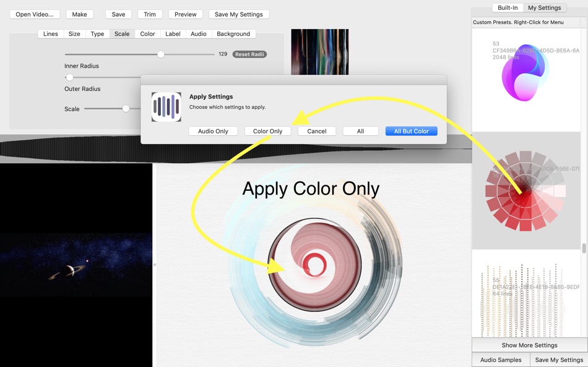
Task: Switch to the Size tab
Action: click(x=74, y=34)
